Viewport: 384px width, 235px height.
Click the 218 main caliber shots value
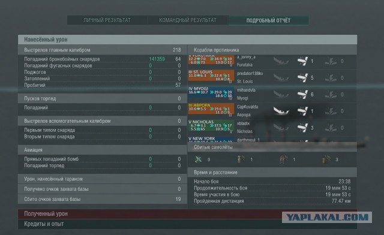pos(177,50)
